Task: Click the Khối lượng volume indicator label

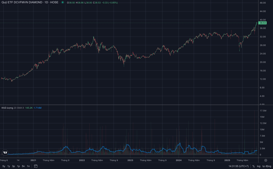Action: (7, 108)
